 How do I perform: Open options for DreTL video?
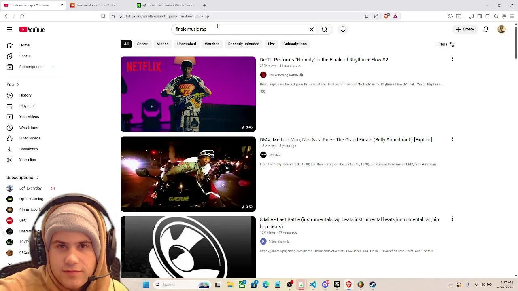[x=452, y=59]
